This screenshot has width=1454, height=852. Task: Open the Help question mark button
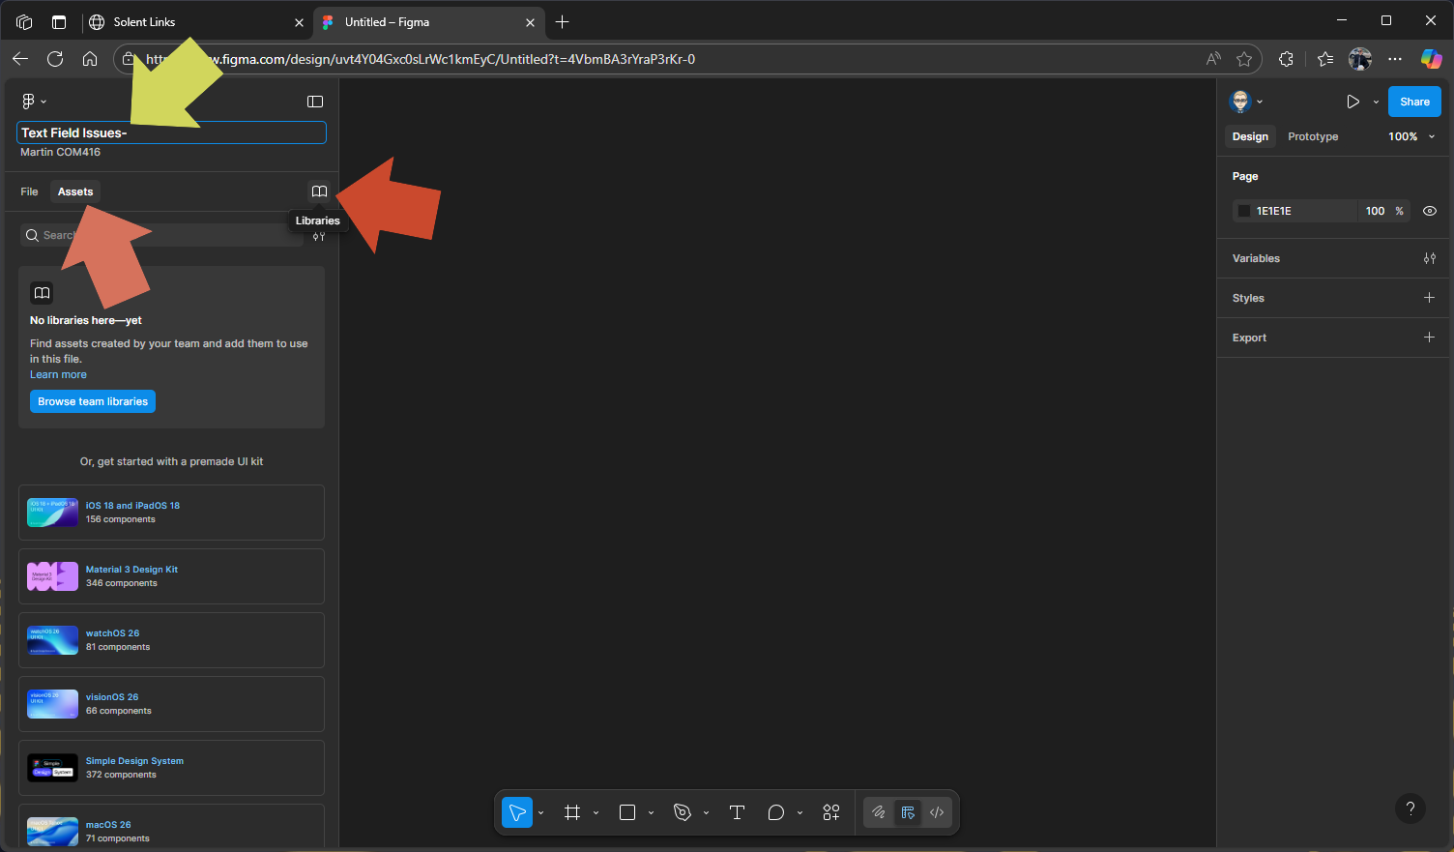coord(1410,808)
